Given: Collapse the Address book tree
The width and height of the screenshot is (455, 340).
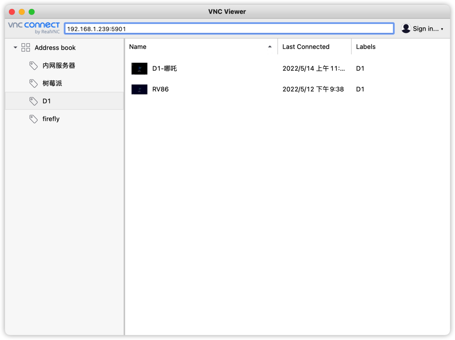Looking at the screenshot, I should click(x=15, y=47).
